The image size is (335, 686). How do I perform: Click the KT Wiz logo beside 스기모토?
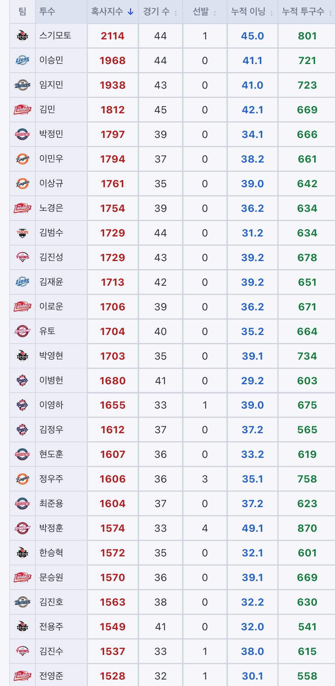point(22,36)
